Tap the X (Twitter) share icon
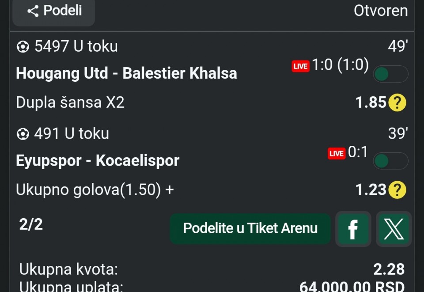This screenshot has height=292, width=424. [x=394, y=229]
